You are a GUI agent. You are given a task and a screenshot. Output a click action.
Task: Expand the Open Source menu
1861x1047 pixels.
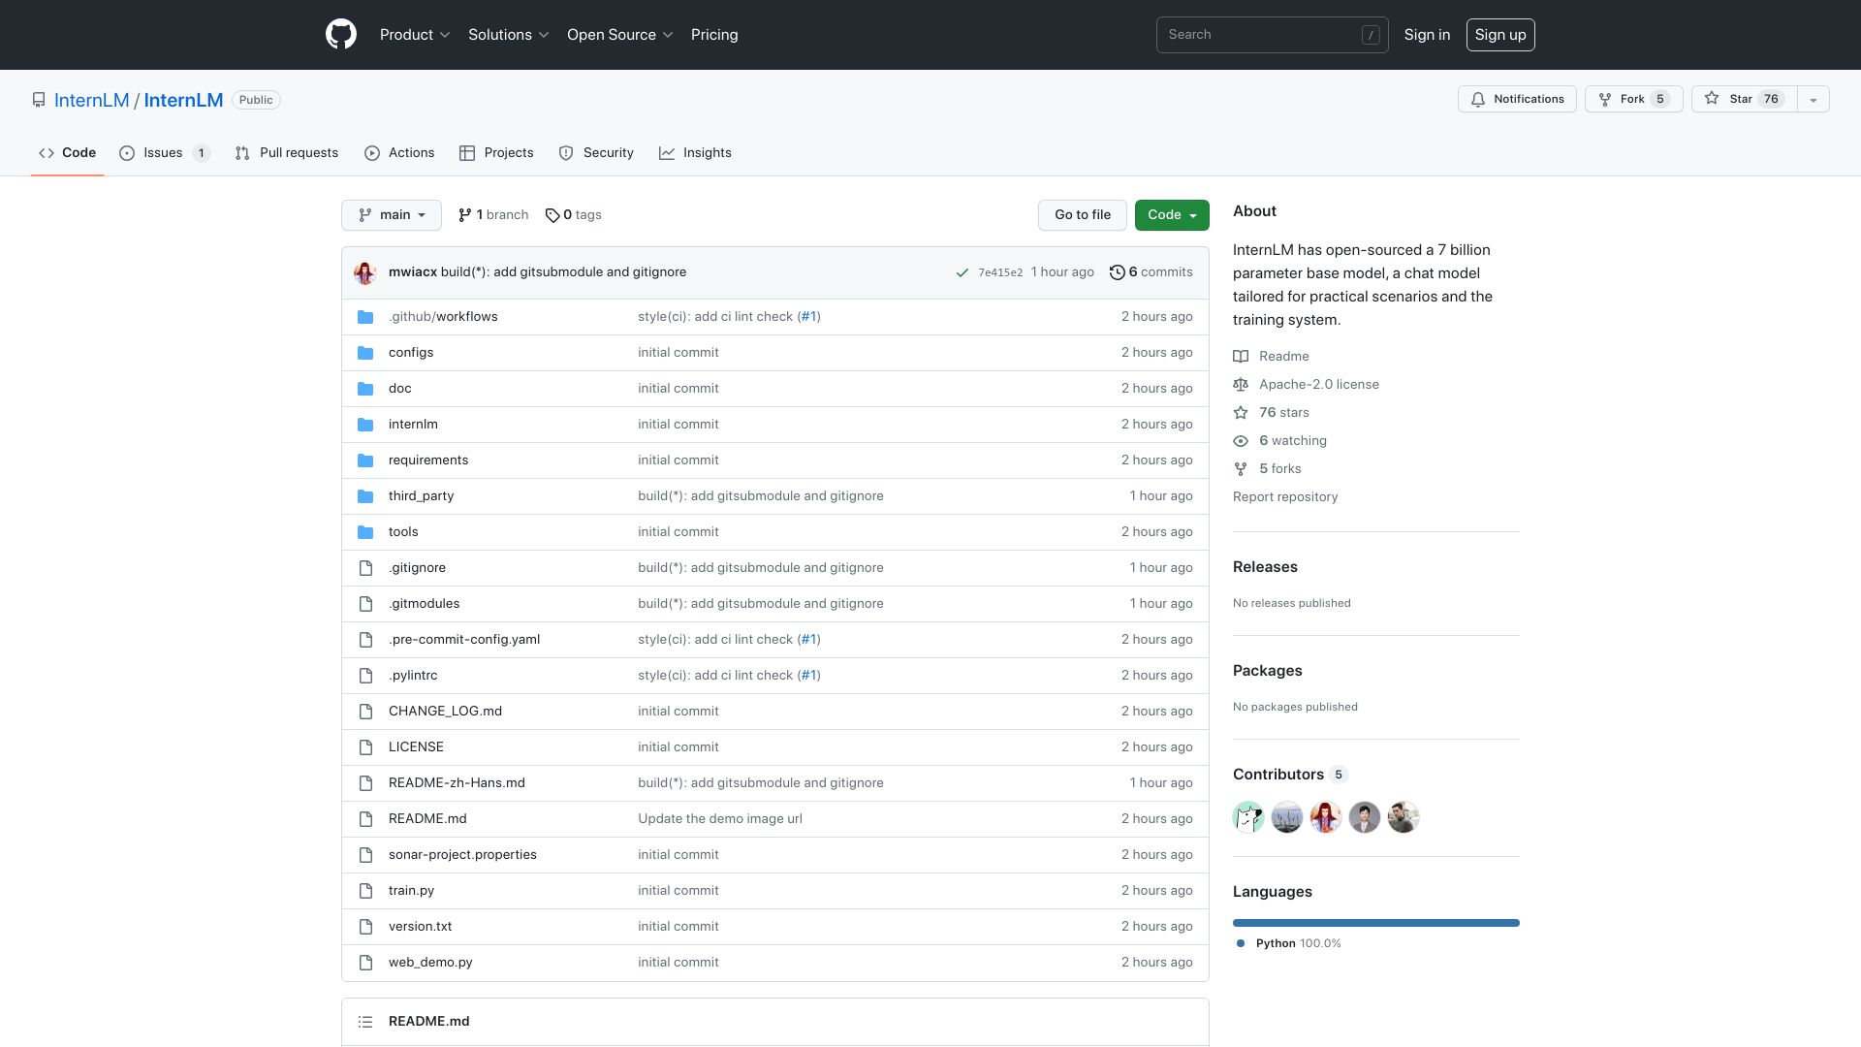click(620, 35)
